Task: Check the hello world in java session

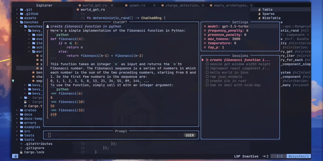Action: click(x=207, y=72)
